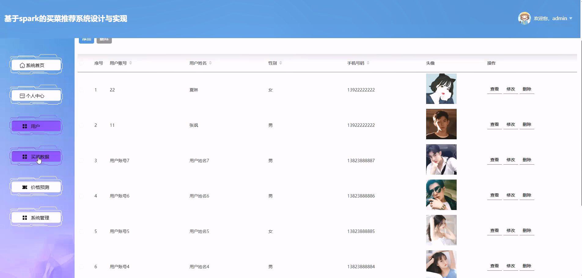Open the avatar image in row 用户账号5

click(x=441, y=230)
